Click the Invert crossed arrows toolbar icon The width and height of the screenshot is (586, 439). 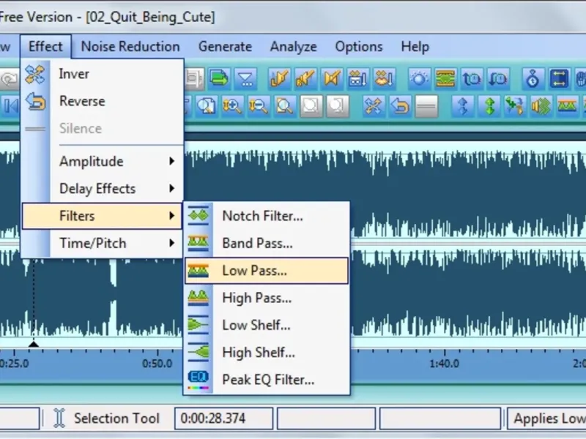pos(374,106)
